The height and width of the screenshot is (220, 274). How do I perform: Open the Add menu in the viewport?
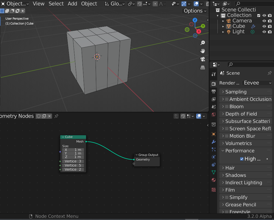coord(72,4)
